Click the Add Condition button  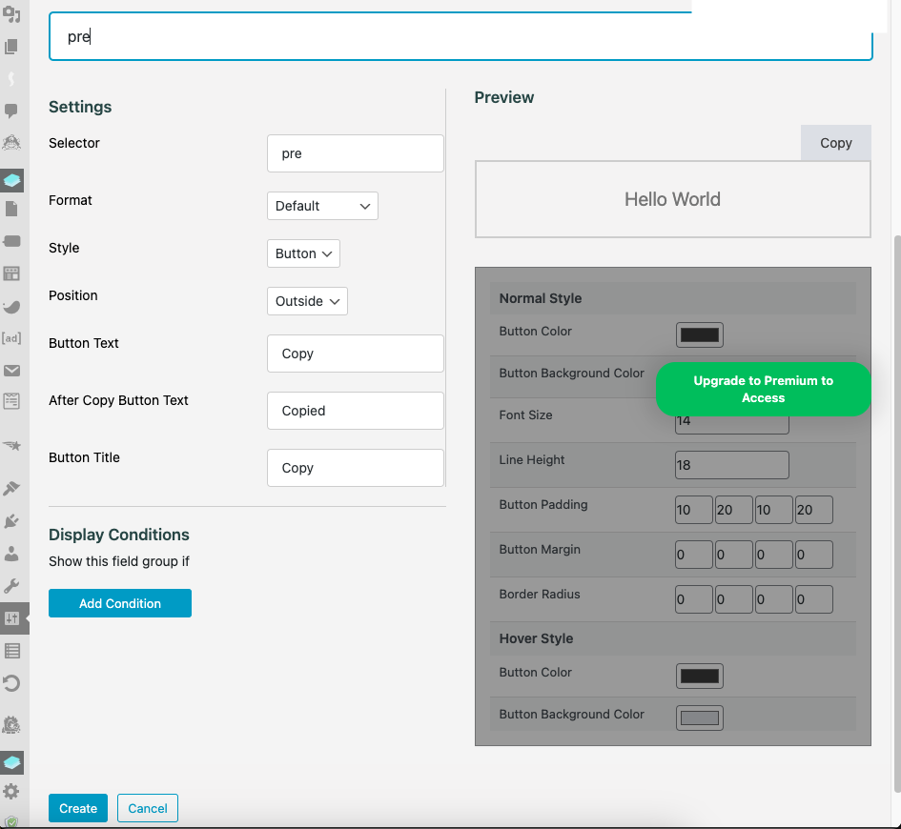(x=120, y=603)
